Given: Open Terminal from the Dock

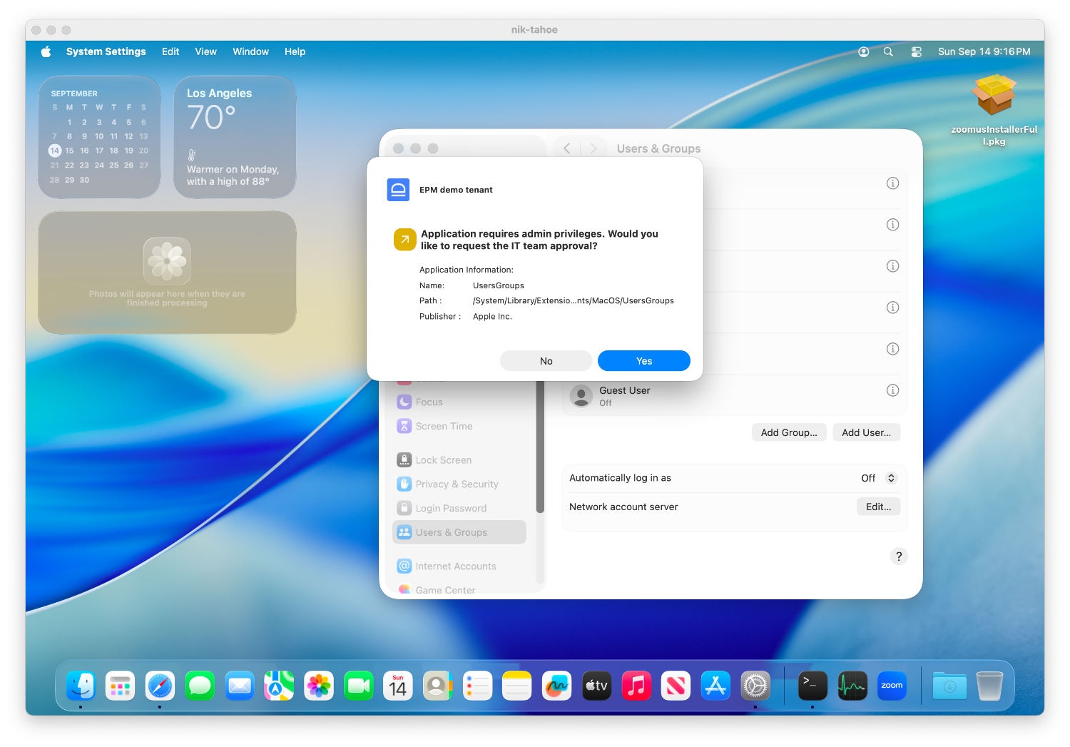Looking at the screenshot, I should (x=812, y=686).
